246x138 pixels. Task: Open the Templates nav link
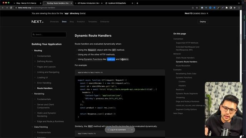point(92,21)
